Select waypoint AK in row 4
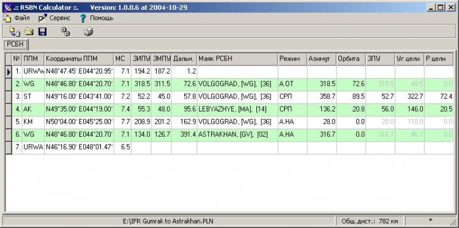Screen dimensions: 459x228 coord(34,109)
